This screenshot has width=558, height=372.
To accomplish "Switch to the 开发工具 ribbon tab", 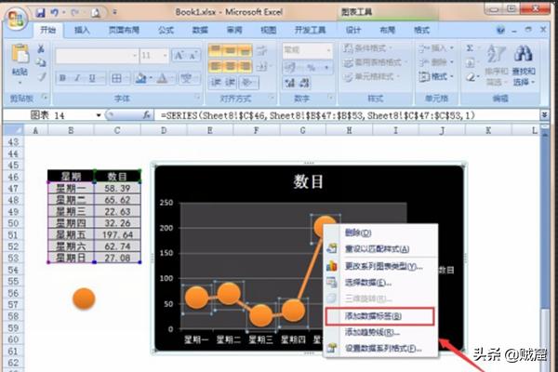I will pos(310,31).
